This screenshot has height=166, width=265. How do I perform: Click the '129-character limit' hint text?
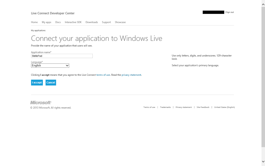(x=202, y=57)
